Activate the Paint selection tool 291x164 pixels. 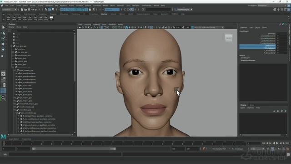[x=3, y=38]
